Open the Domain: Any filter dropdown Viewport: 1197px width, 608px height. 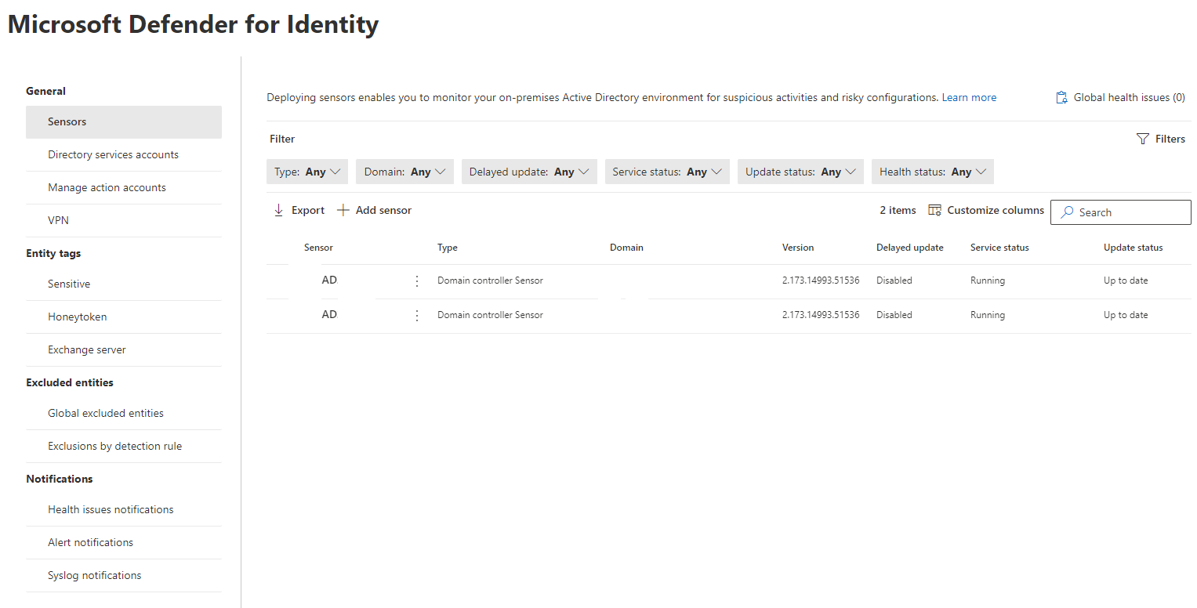tap(404, 172)
